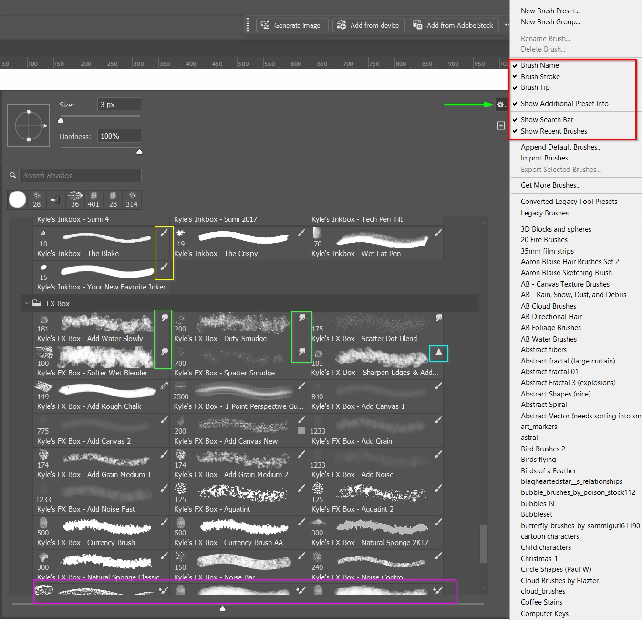Click the toolbar overflow dots handle
This screenshot has width=642, height=620.
(x=248, y=25)
